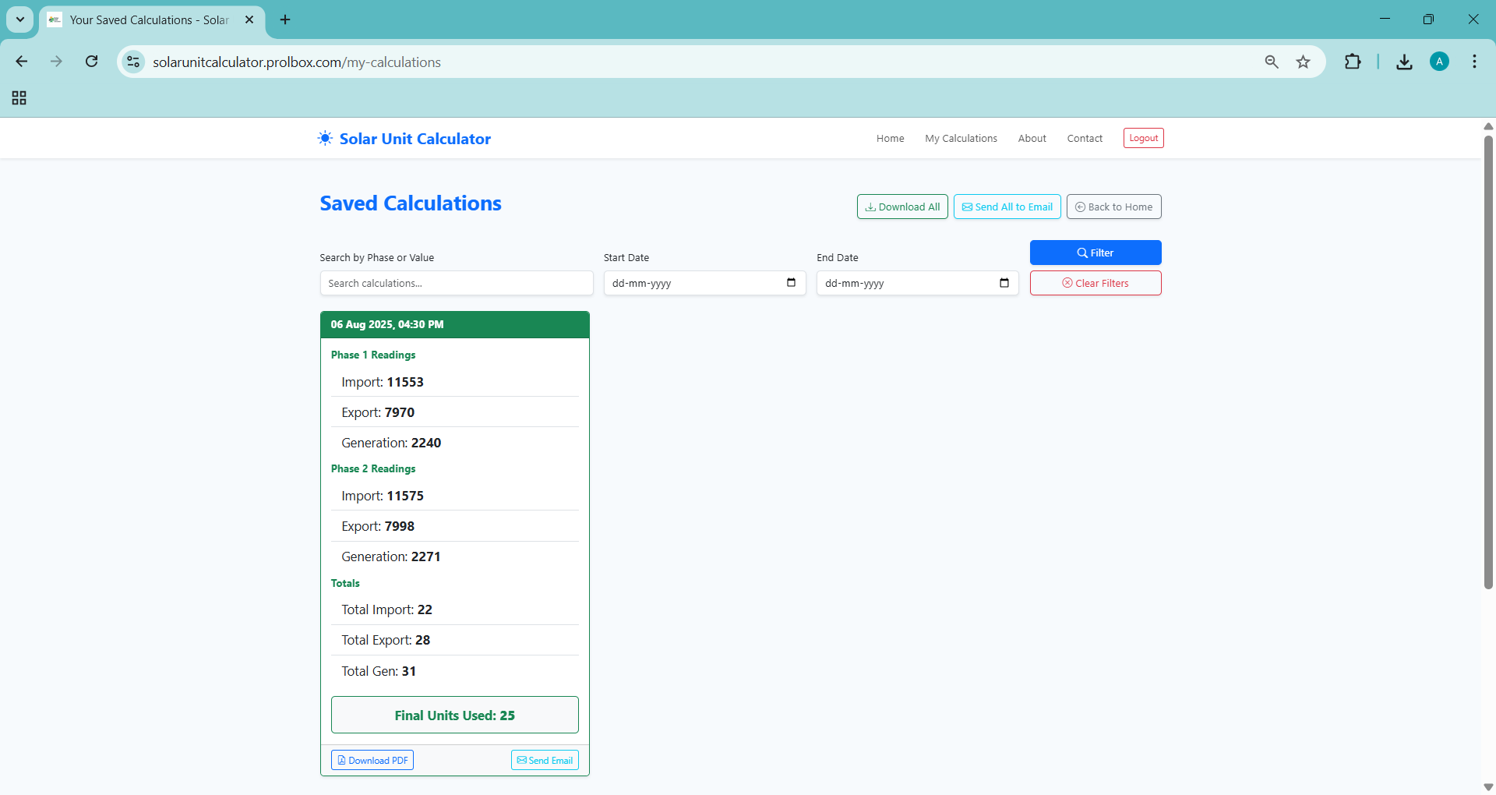
Task: View site information icon in address bar
Action: pos(134,62)
